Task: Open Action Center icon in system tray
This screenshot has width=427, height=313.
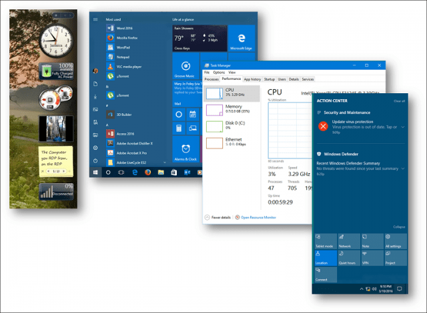Action: pyautogui.click(x=399, y=289)
